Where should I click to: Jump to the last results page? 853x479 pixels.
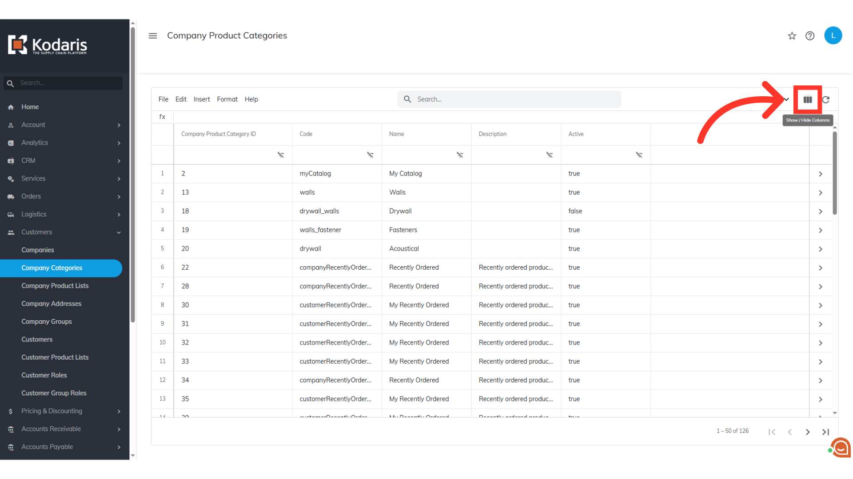coord(825,432)
